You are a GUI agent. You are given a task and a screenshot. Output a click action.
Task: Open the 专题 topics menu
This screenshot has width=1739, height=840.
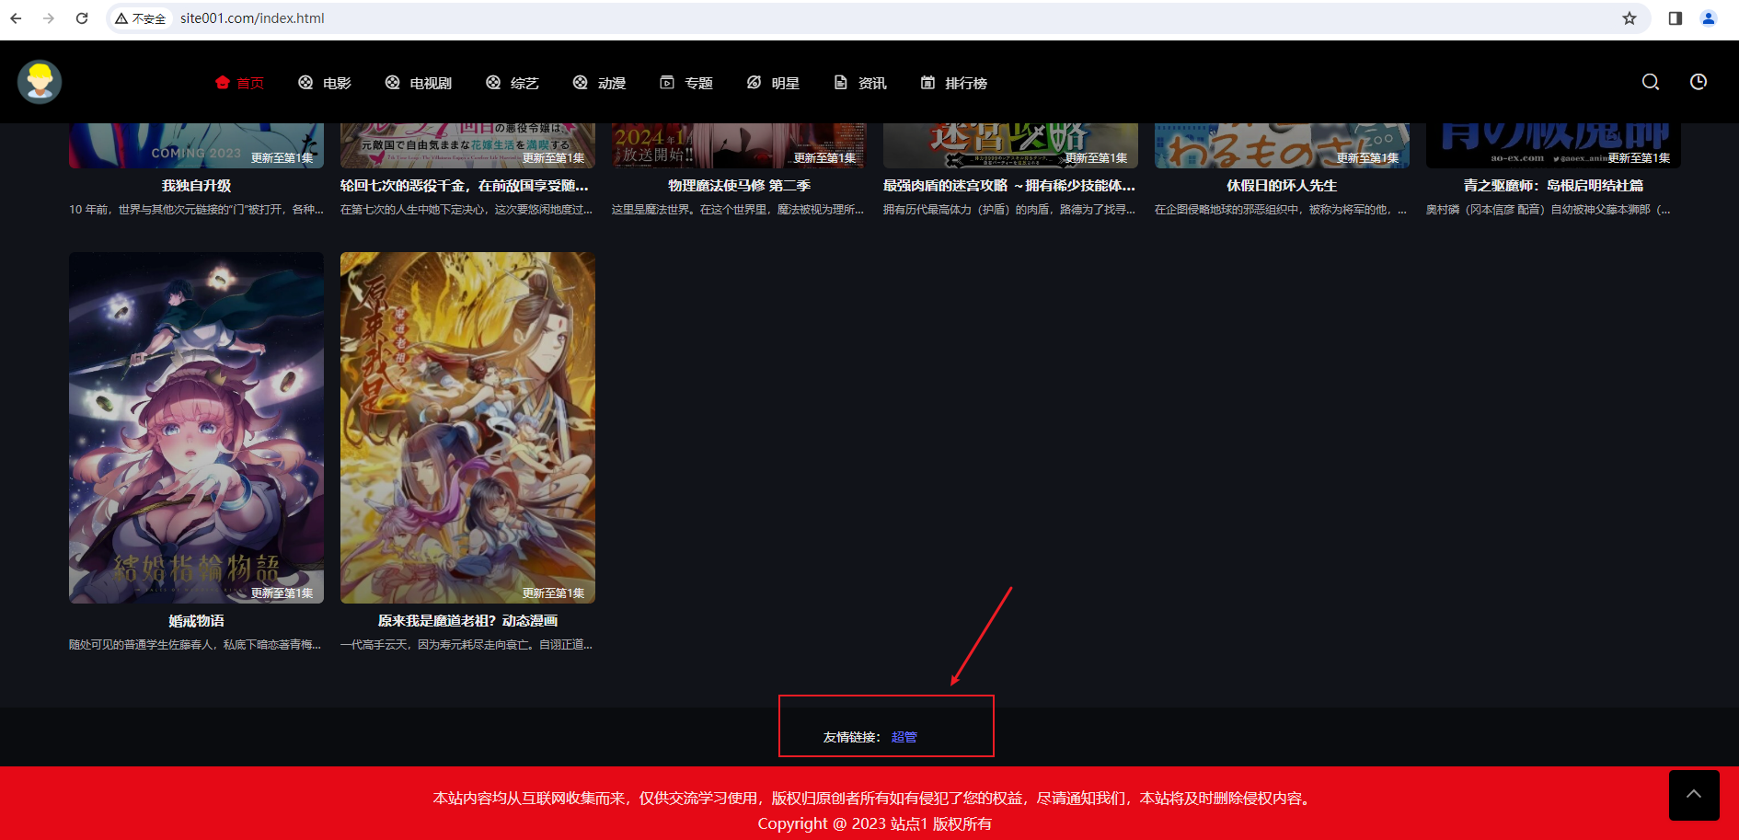click(686, 83)
